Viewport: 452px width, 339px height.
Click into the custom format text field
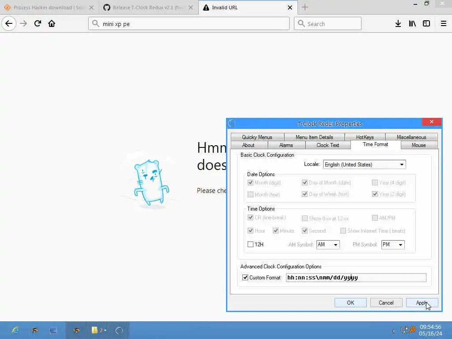(x=356, y=278)
